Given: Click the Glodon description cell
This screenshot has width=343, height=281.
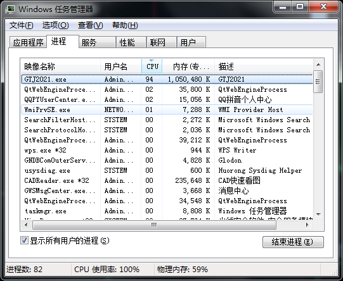Looking at the screenshot, I should click(x=230, y=160).
